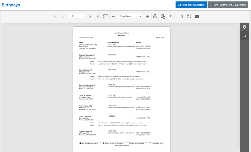Zoom out with minus icon

pyautogui.click(x=113, y=16)
